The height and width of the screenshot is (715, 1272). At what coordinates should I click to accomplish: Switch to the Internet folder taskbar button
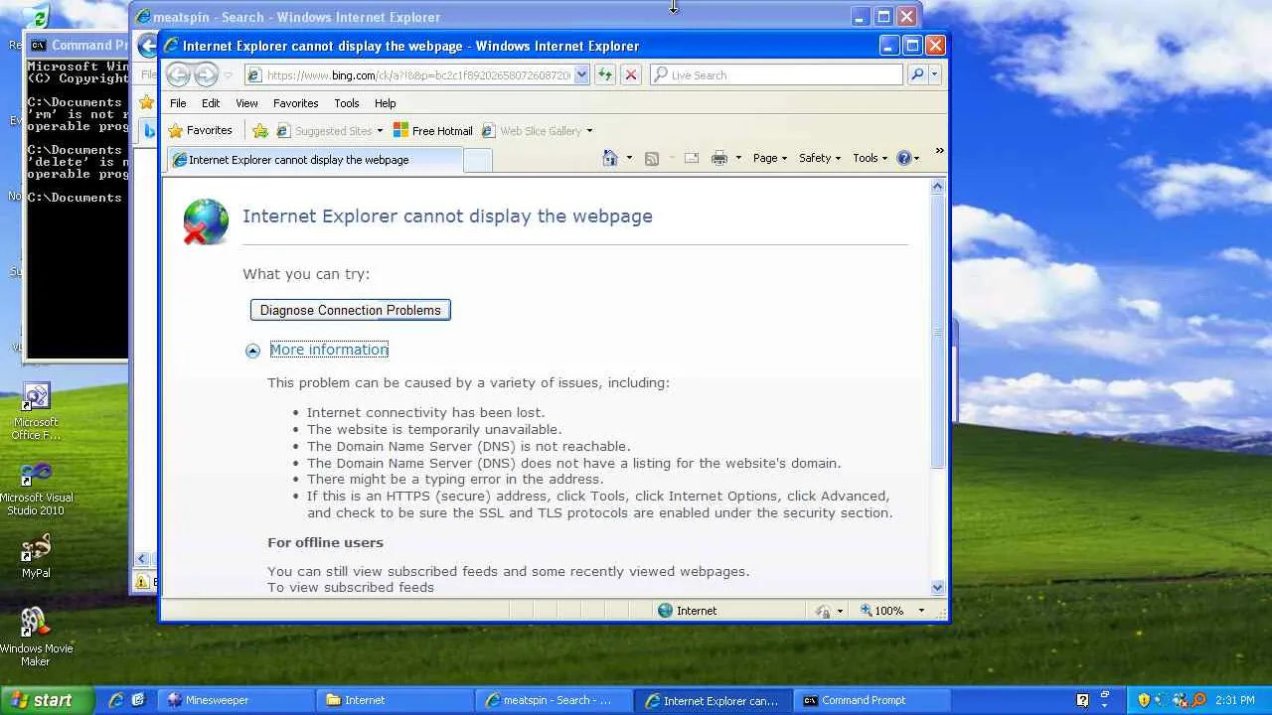pyautogui.click(x=396, y=700)
